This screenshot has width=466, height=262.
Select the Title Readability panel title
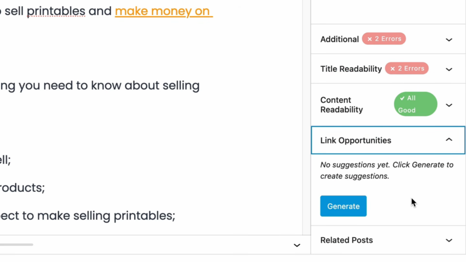(x=351, y=69)
